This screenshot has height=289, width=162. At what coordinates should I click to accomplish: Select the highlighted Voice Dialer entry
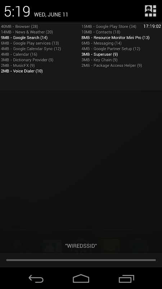[x=22, y=71]
